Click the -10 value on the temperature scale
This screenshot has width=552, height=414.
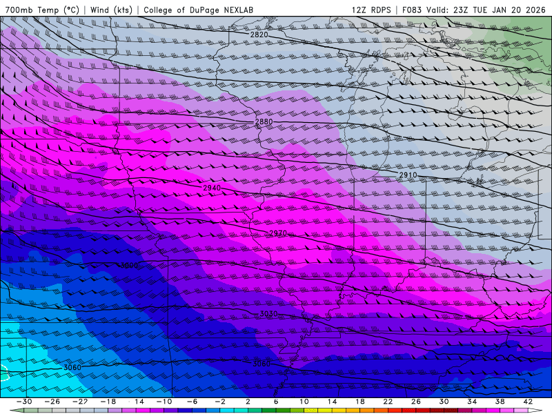tap(164, 402)
